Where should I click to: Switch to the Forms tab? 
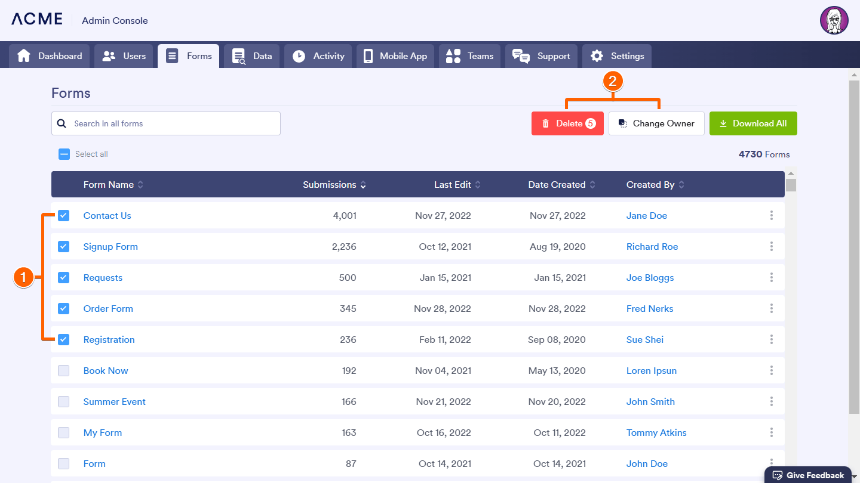pyautogui.click(x=189, y=56)
